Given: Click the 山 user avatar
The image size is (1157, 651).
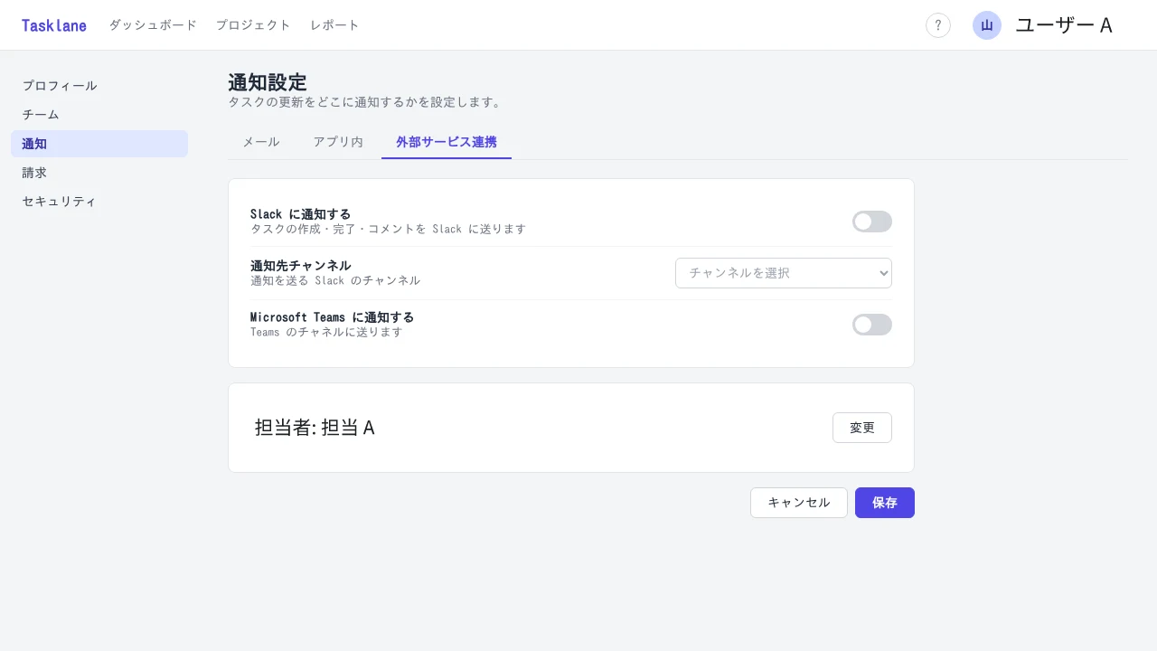Looking at the screenshot, I should (987, 25).
